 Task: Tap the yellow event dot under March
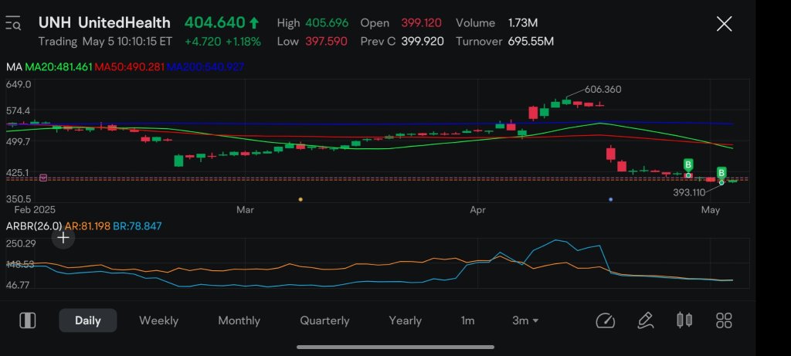[300, 200]
